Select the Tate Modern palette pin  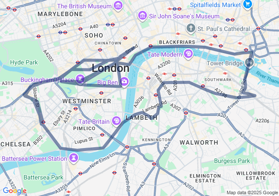click(x=188, y=54)
